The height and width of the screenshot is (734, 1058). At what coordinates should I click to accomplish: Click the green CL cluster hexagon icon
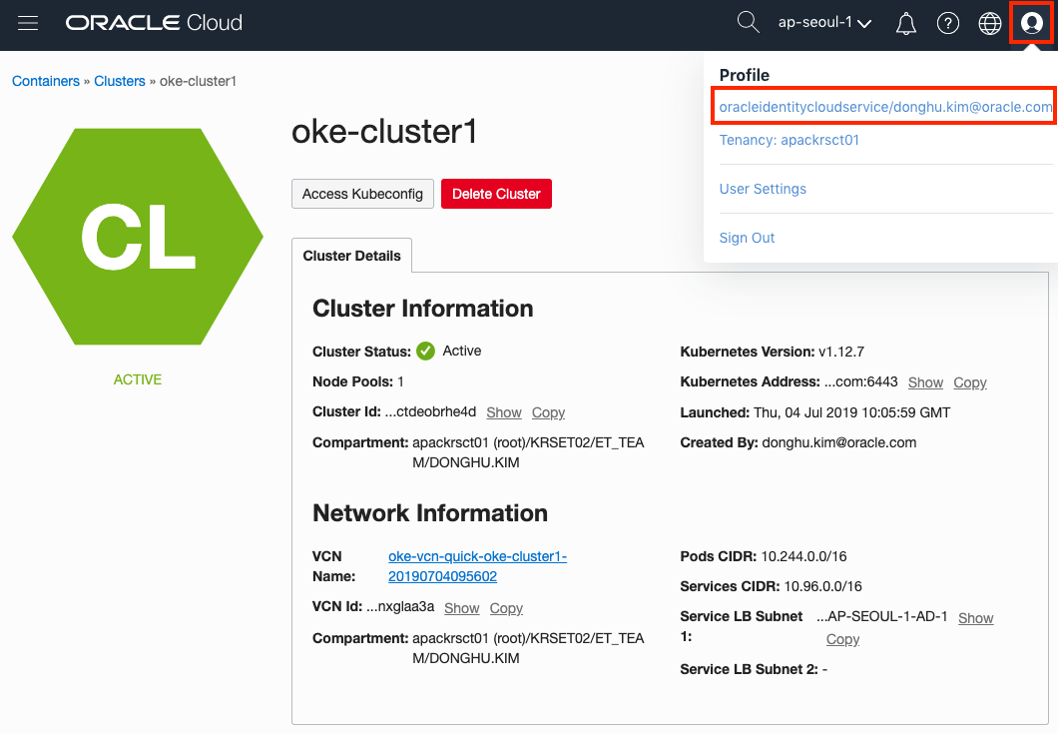pos(138,237)
